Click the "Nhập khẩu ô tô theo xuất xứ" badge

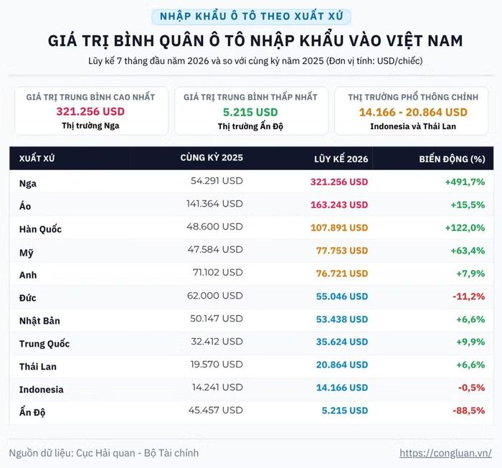pyautogui.click(x=251, y=17)
